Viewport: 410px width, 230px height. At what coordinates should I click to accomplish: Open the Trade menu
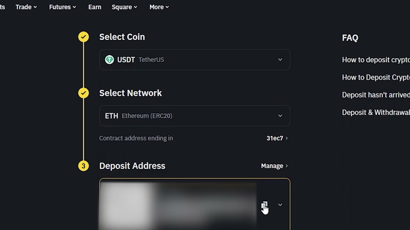26,7
